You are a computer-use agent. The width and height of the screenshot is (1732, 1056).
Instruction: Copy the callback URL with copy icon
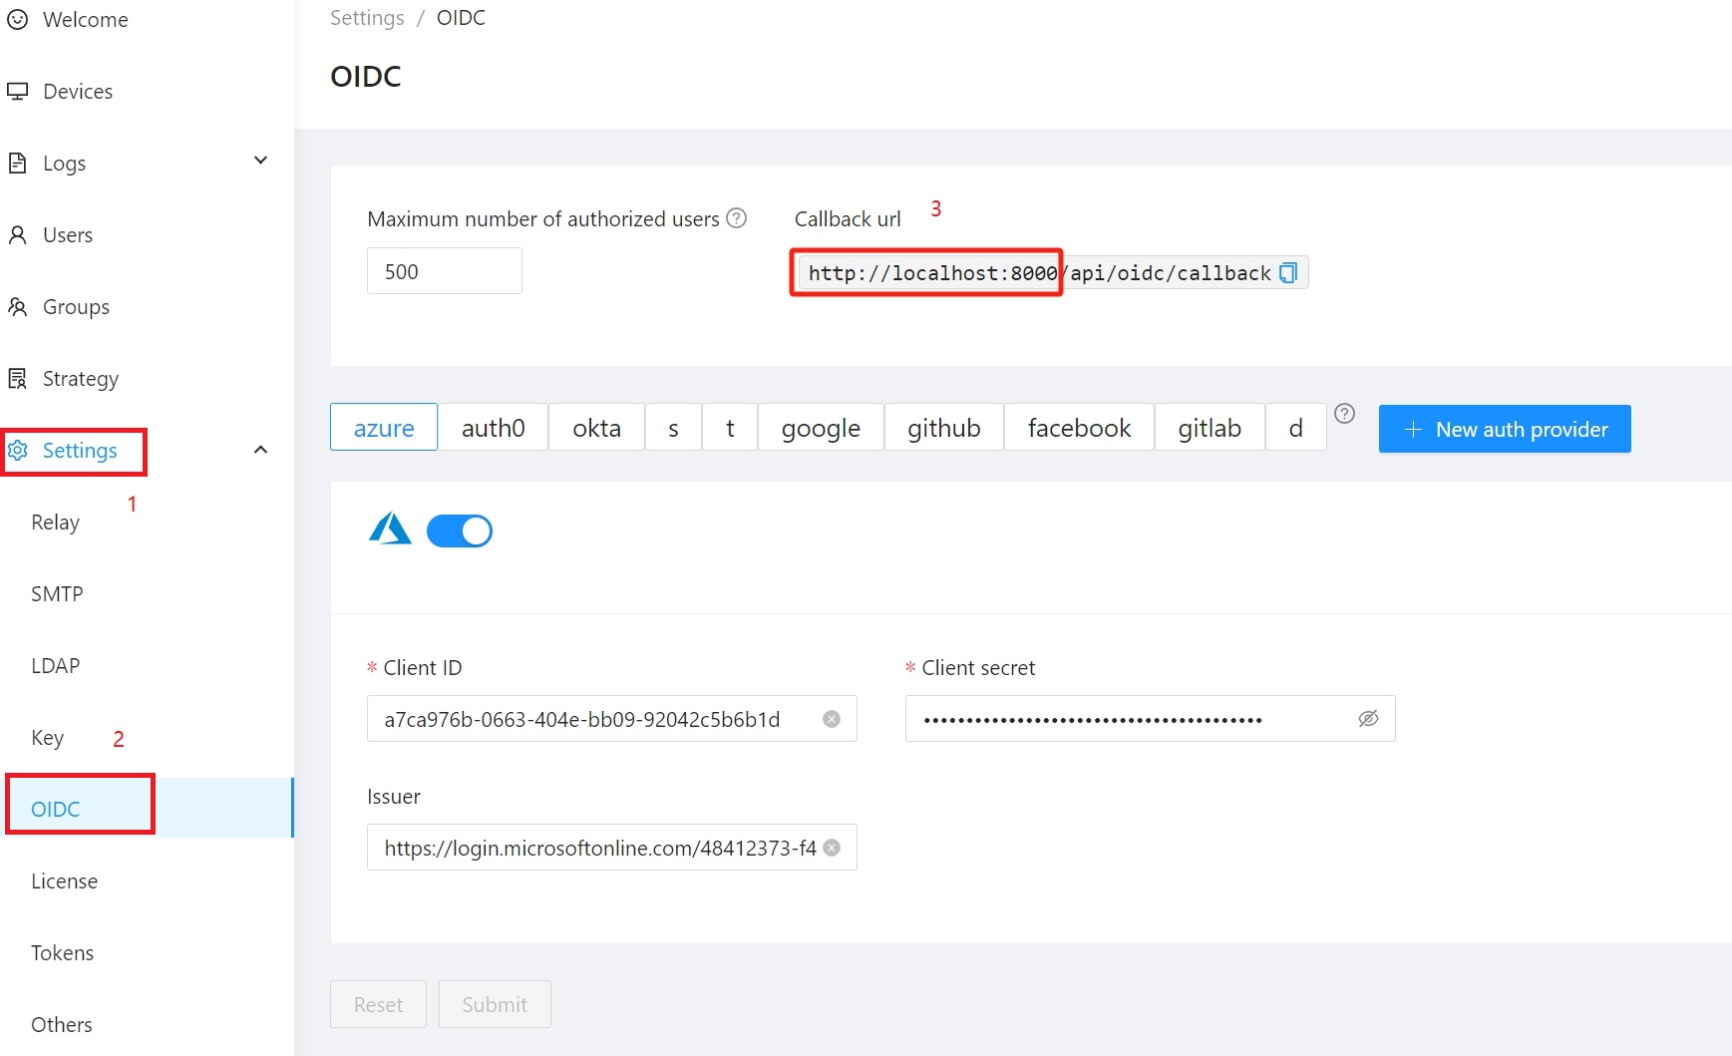(x=1287, y=273)
